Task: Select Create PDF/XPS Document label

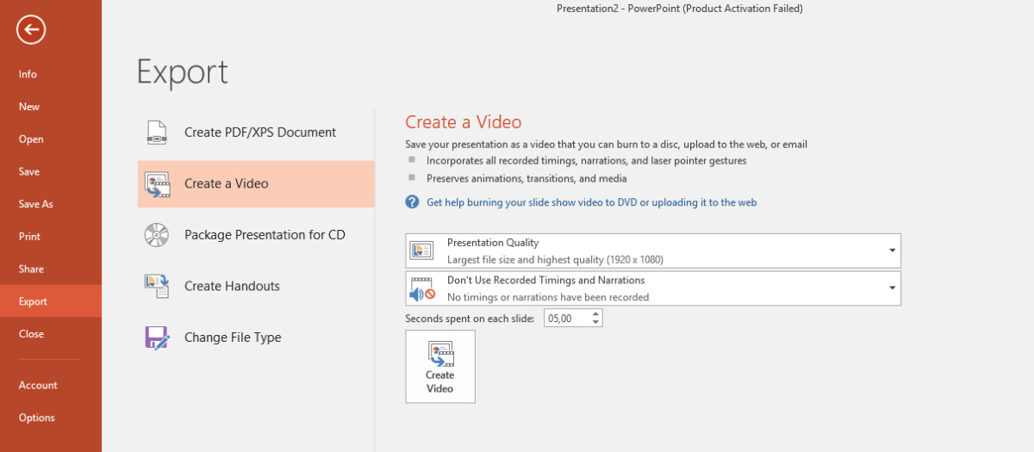Action: tap(260, 133)
